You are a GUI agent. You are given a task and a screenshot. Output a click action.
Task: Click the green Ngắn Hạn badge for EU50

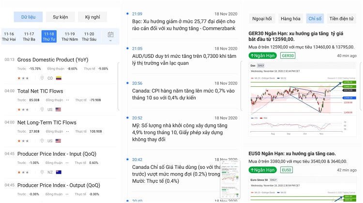click(263, 170)
